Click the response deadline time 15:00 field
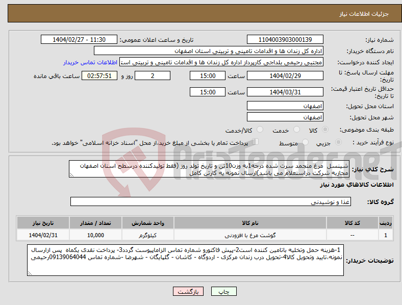Image resolution: width=402 pixels, height=305 pixels. [208, 76]
